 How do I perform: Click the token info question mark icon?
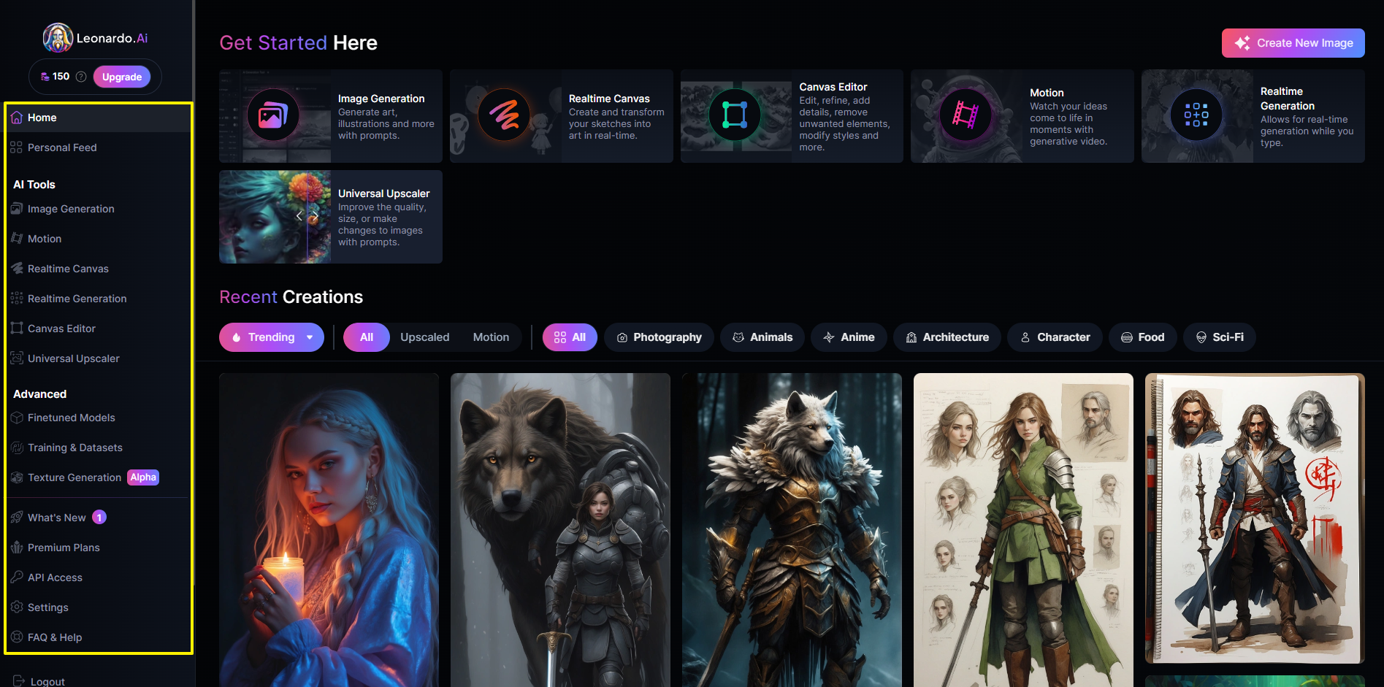point(81,77)
